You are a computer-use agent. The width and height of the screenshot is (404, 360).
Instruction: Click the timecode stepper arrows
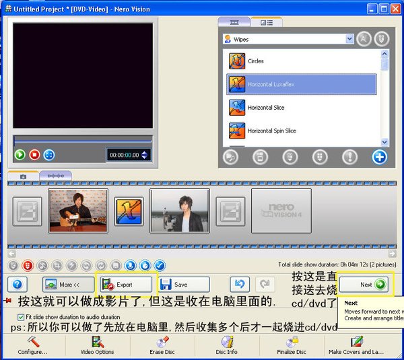coord(145,155)
